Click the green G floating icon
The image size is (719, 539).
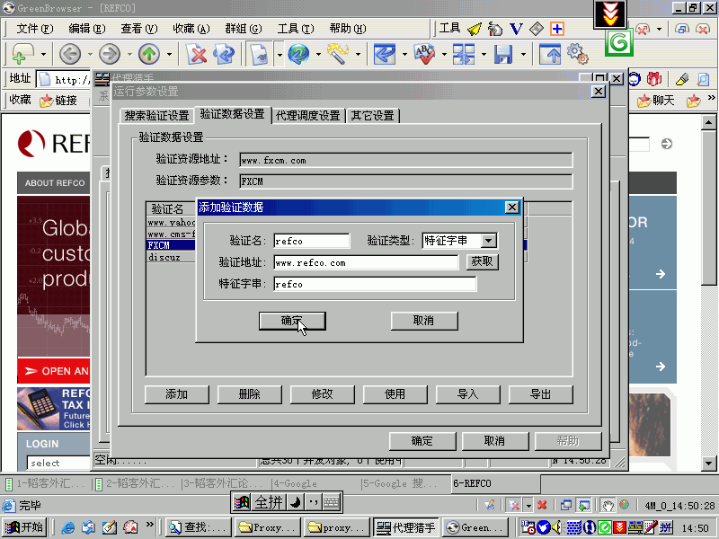click(619, 43)
